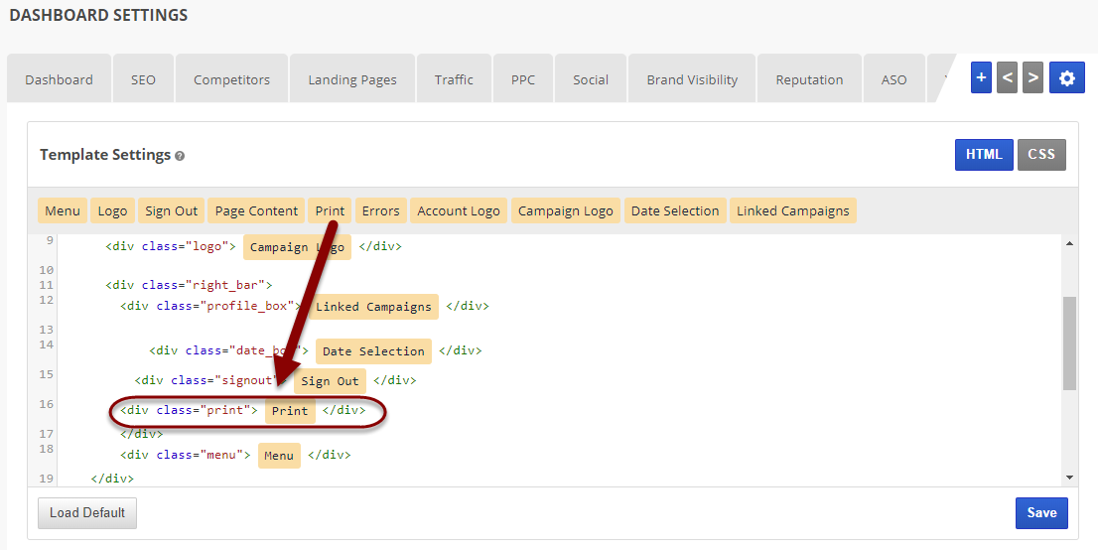Click the Print tag in code line 16
Screen dimensions: 1098x550
tap(290, 410)
